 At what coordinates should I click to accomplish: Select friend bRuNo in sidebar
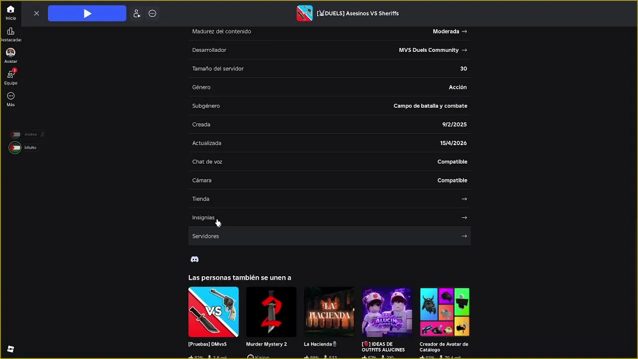coord(23,148)
